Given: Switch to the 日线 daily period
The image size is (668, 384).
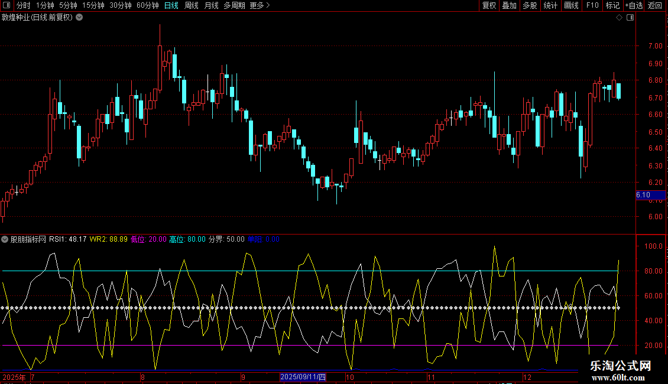Looking at the screenshot, I should point(171,5).
